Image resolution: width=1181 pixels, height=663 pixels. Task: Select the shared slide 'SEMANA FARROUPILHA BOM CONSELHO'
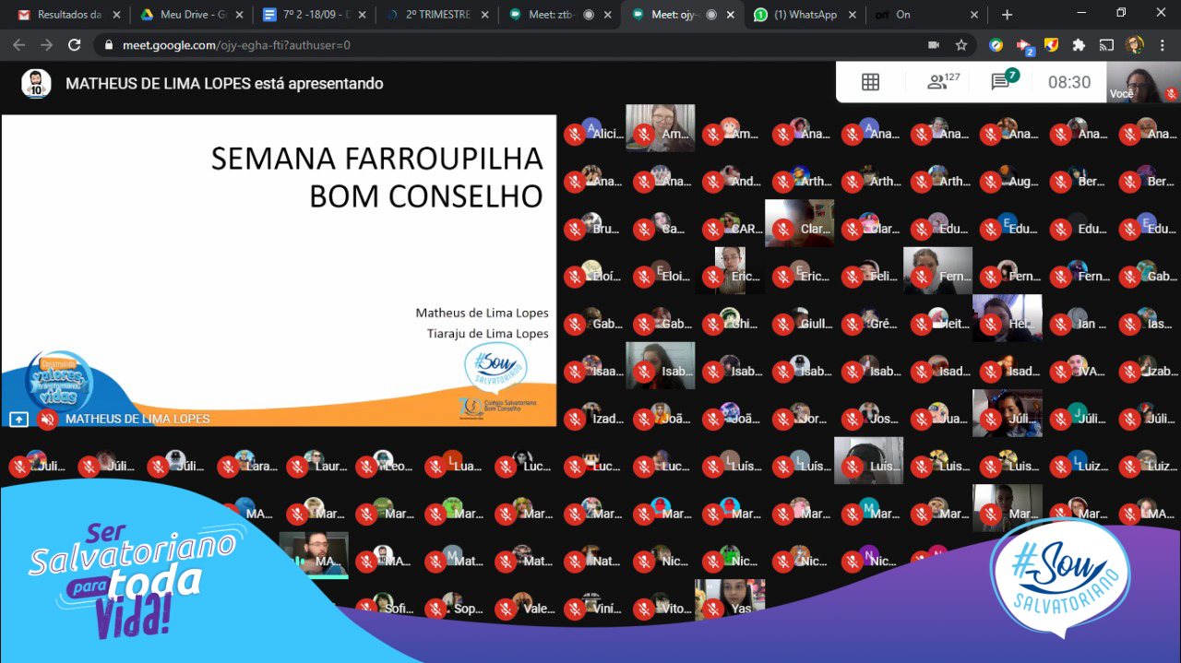click(279, 270)
